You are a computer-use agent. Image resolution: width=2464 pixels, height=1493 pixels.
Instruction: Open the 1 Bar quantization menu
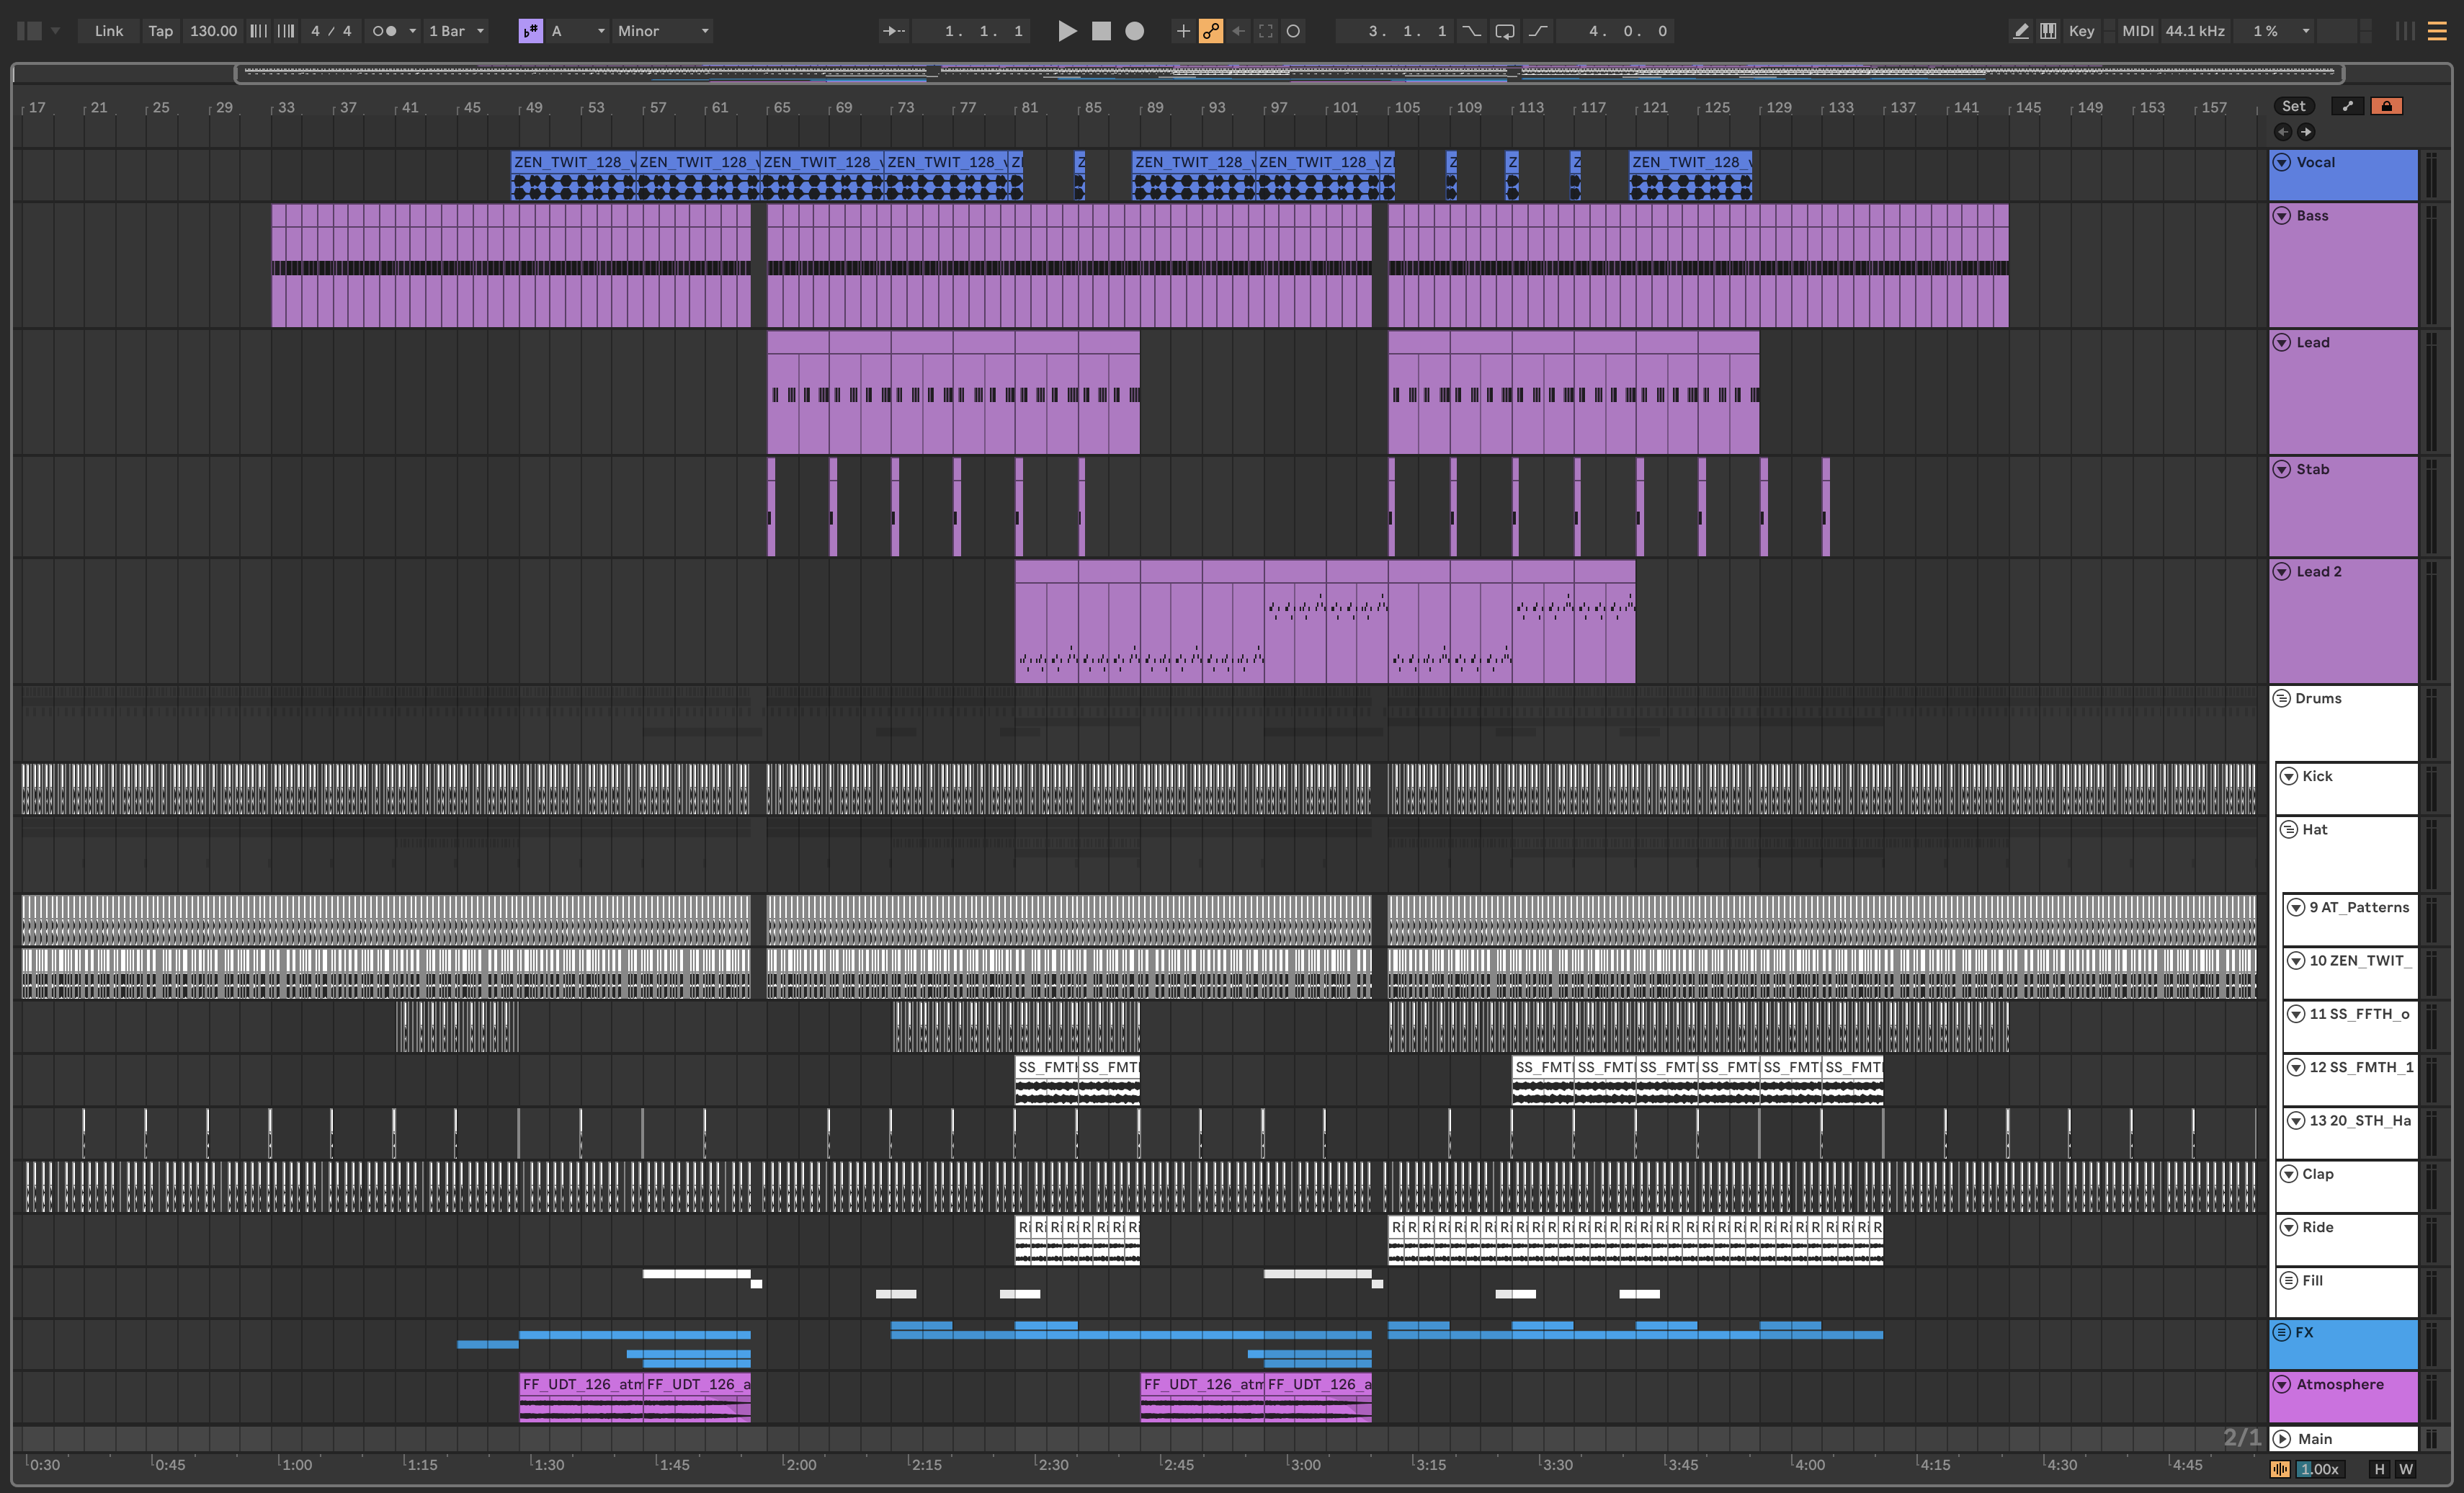(456, 31)
